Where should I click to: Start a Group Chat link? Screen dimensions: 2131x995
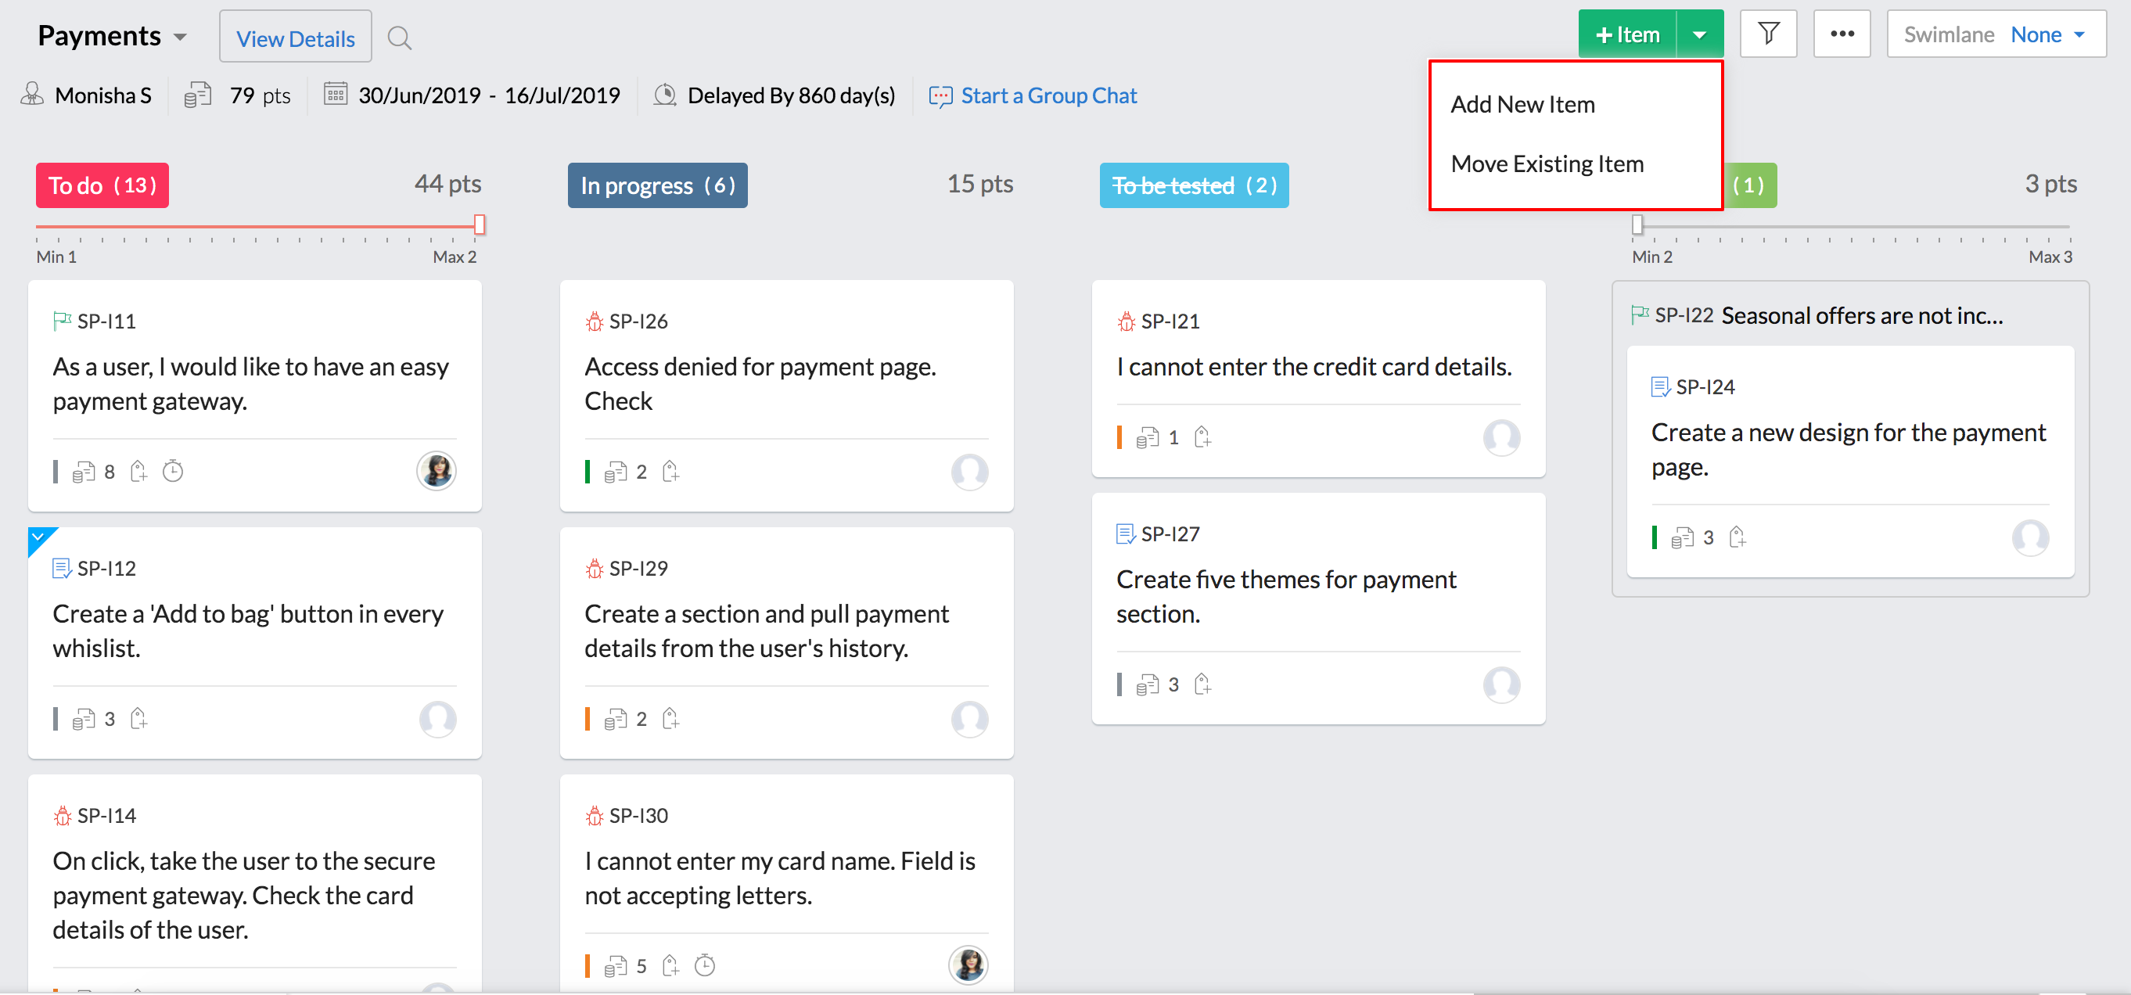coord(1048,96)
